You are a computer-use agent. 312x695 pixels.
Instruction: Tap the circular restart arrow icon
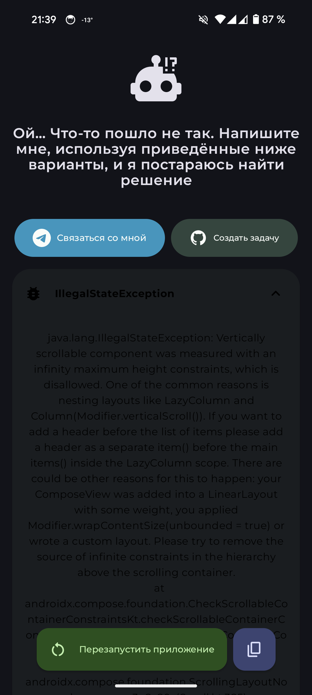pyautogui.click(x=58, y=649)
